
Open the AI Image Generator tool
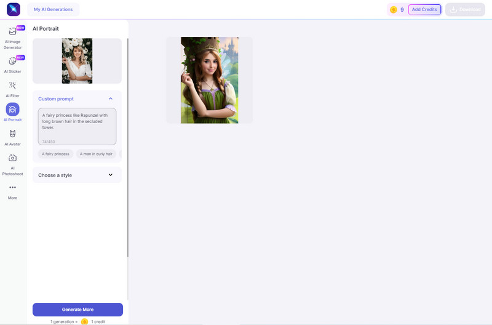pos(12,32)
